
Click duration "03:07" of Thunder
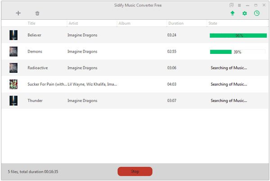172,101
